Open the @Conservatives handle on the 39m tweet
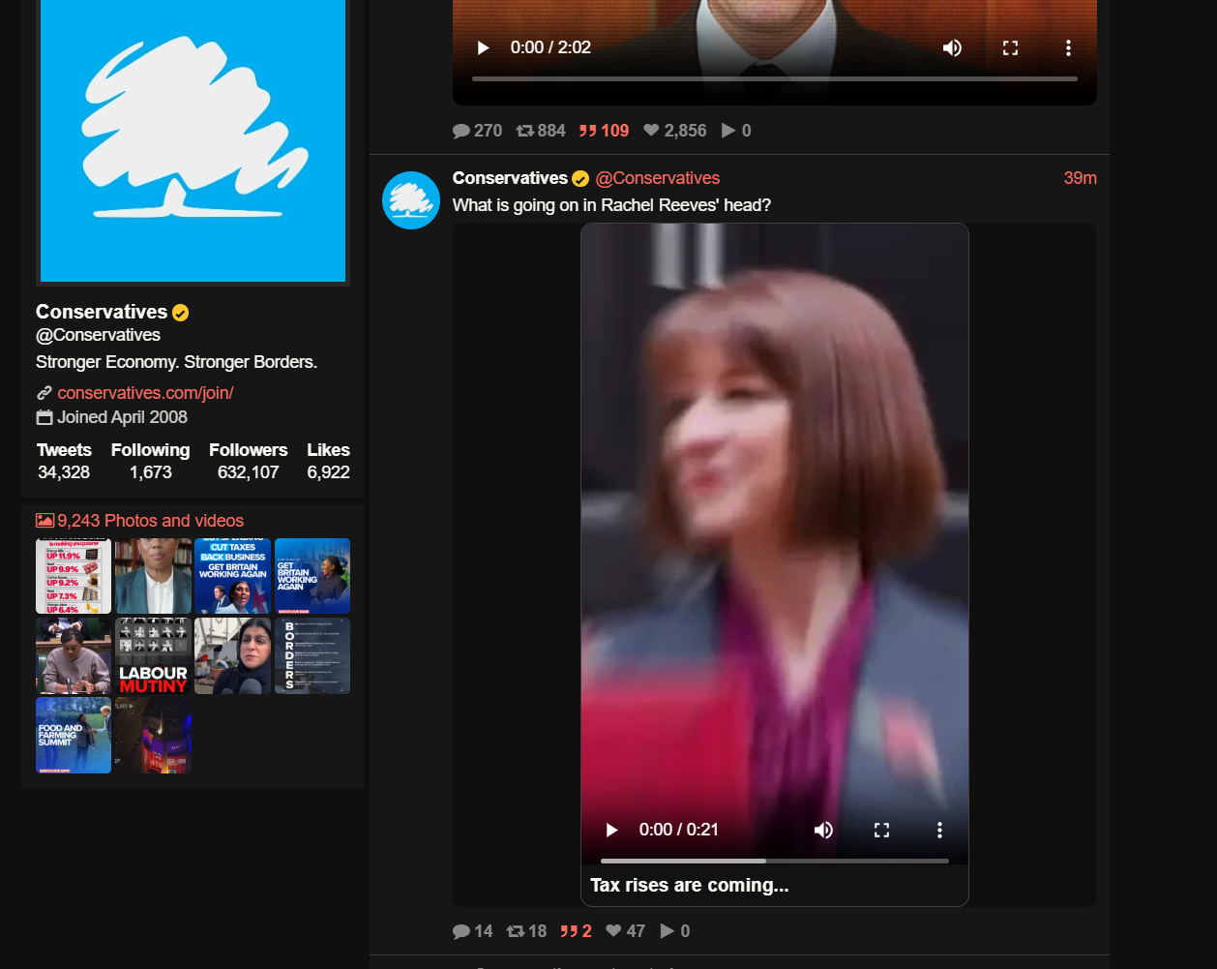Image resolution: width=1217 pixels, height=969 pixels. click(658, 178)
